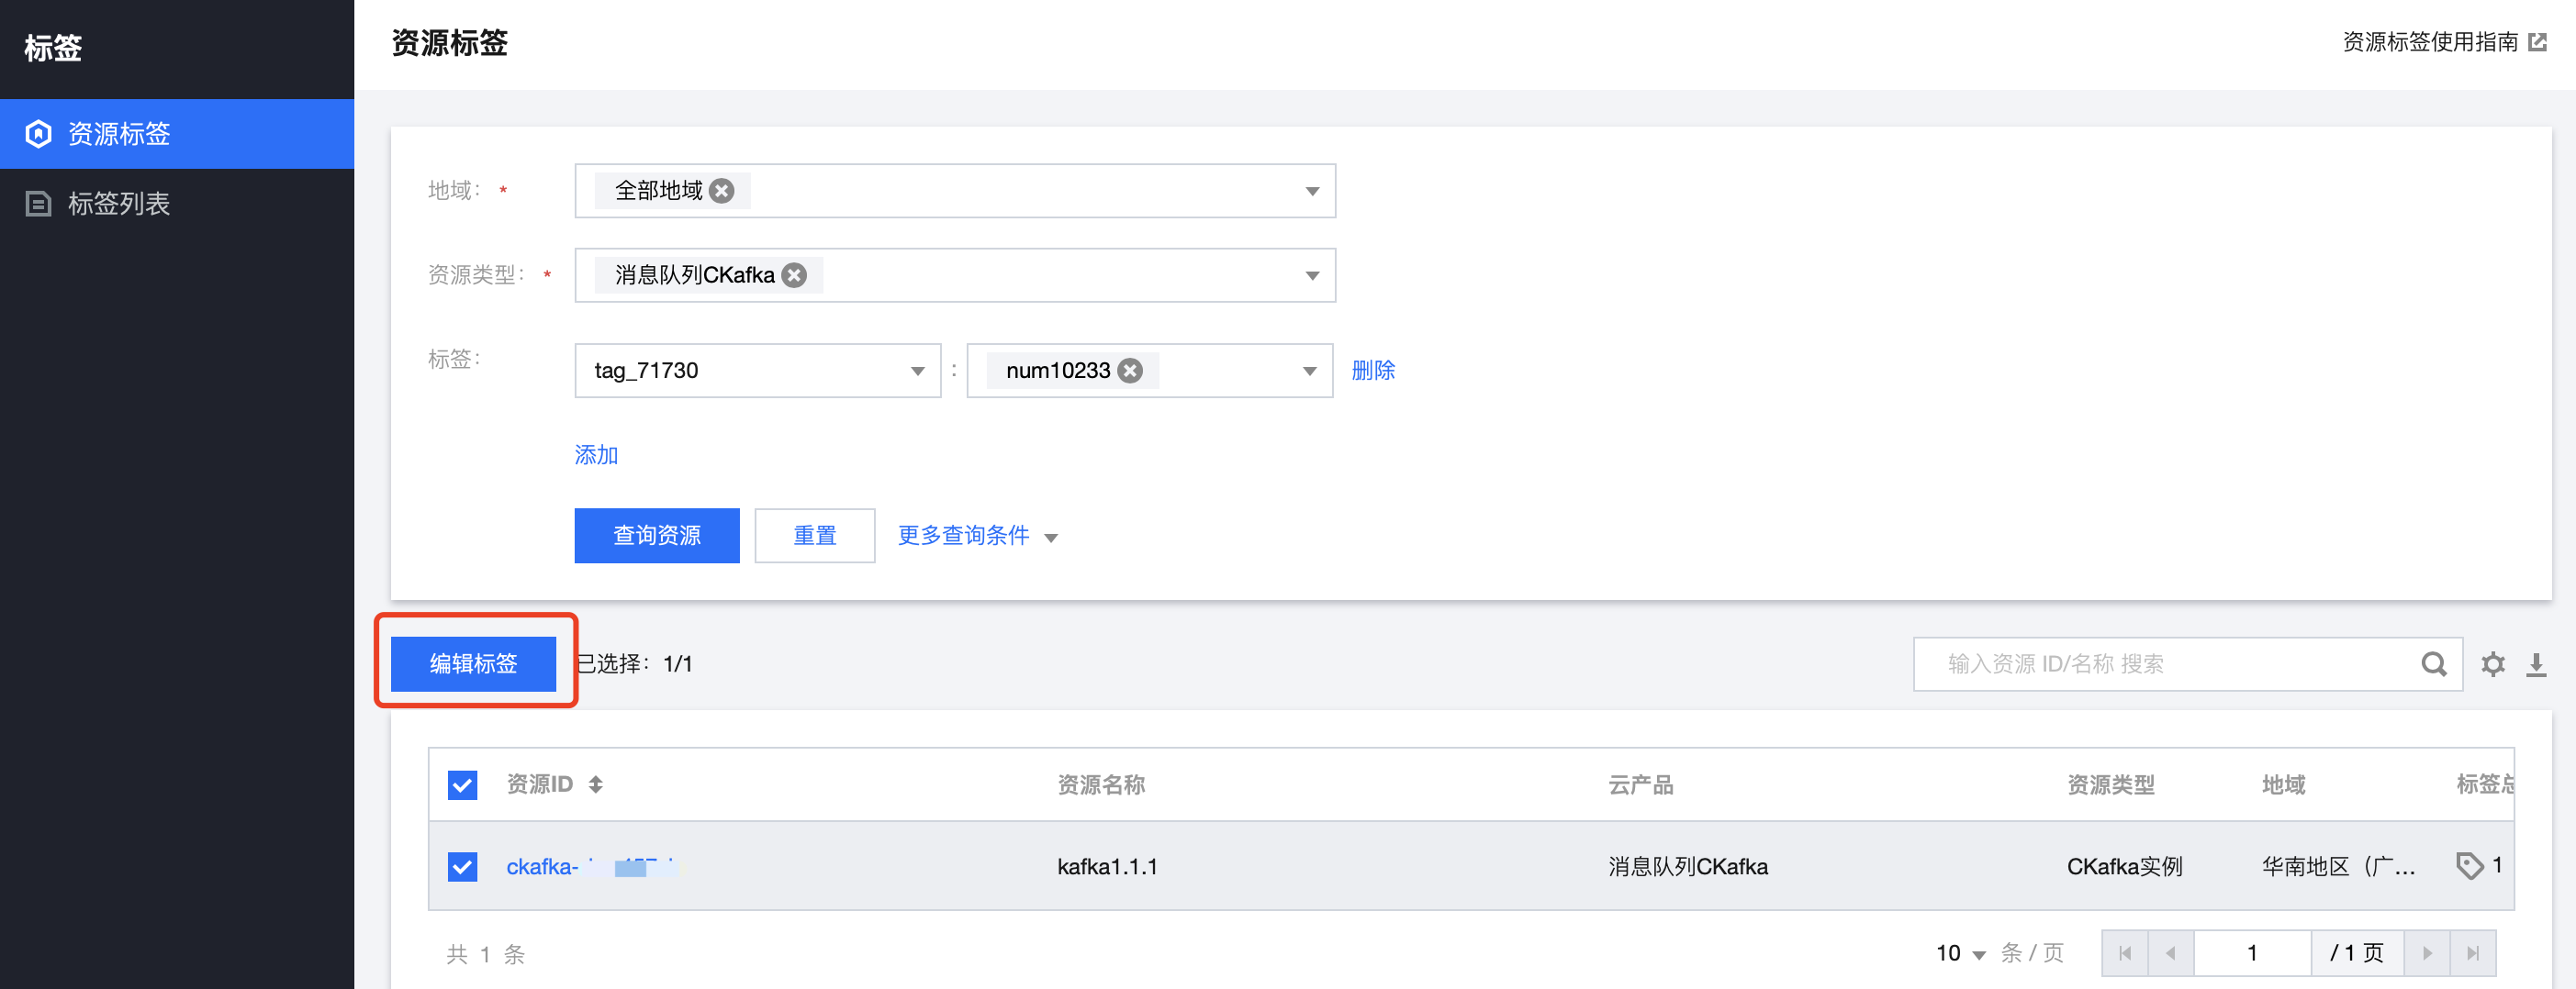Open the tag_71730 tag key dropdown
The height and width of the screenshot is (989, 2576).
757,371
